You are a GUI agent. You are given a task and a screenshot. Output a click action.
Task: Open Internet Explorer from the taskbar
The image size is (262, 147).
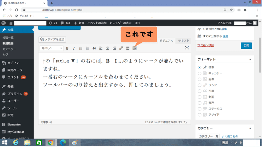click(15, 143)
